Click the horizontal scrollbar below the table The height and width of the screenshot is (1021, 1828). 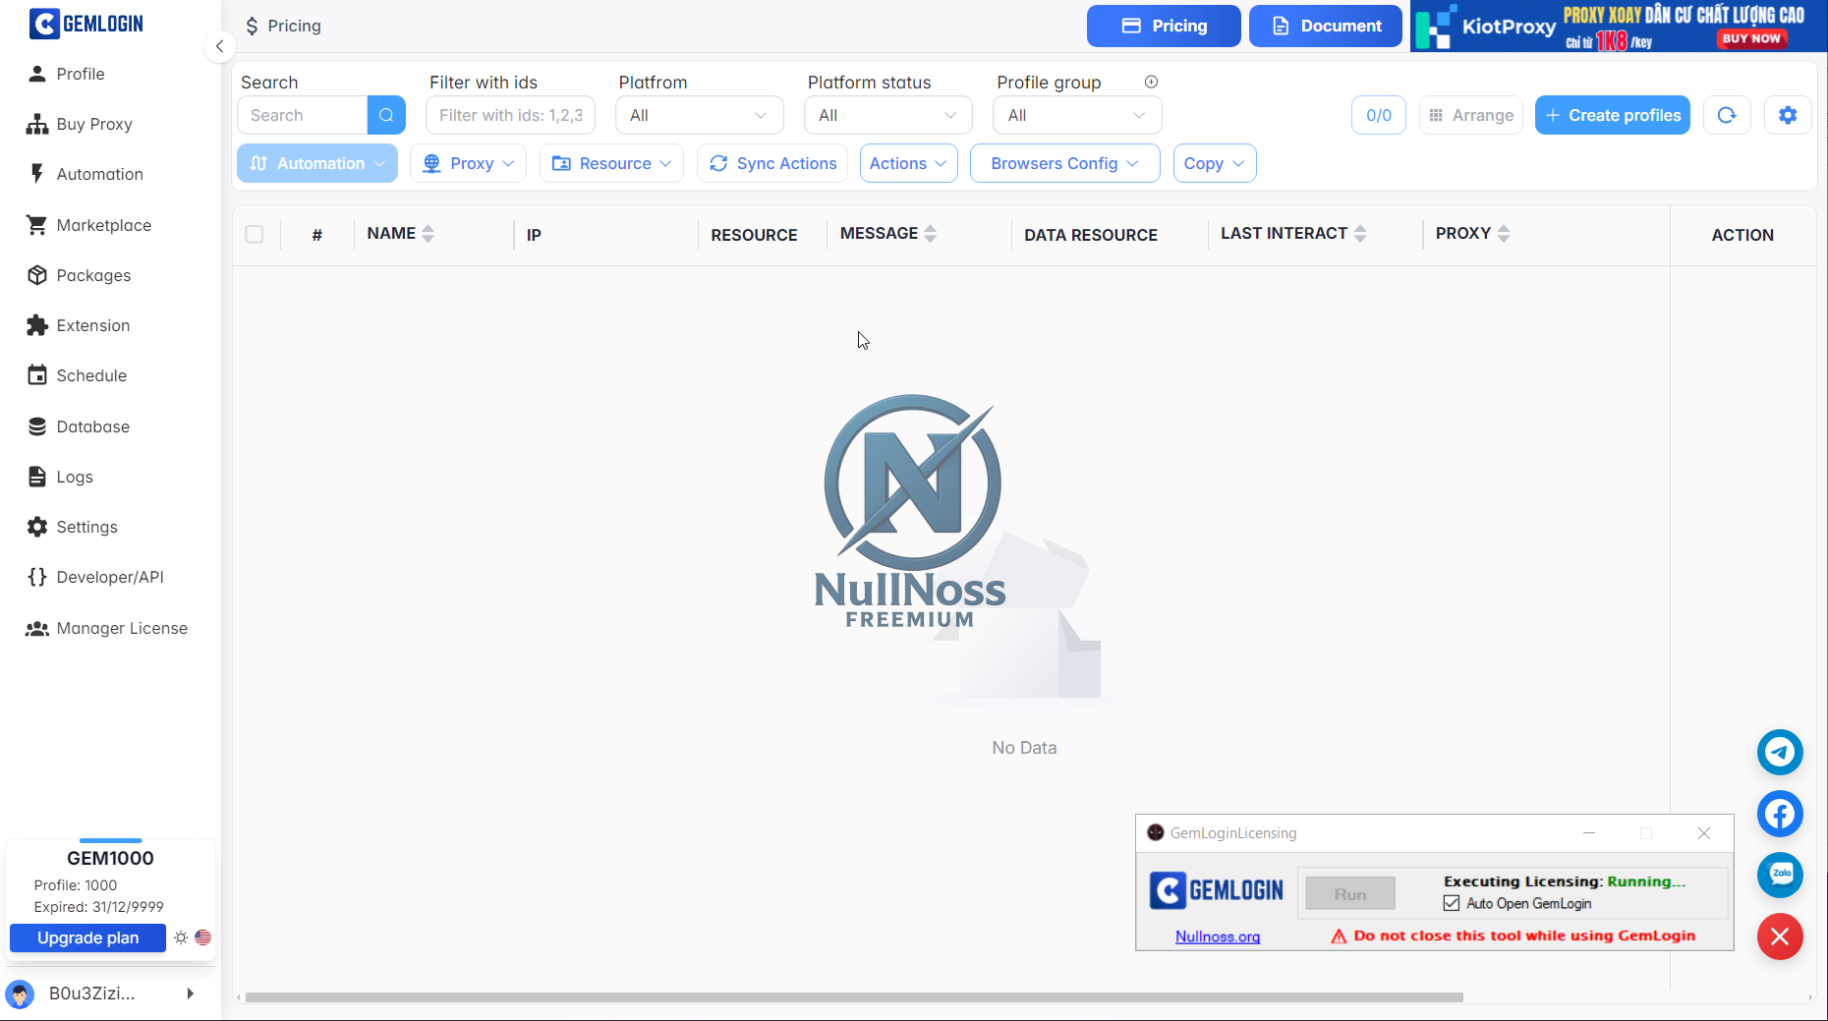tap(853, 996)
